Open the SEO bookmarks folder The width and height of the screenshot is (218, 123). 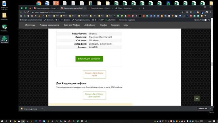(x=56, y=16)
